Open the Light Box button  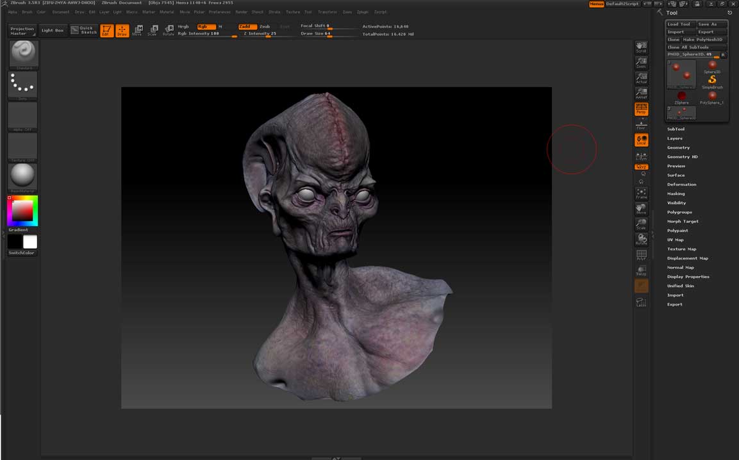tap(53, 30)
